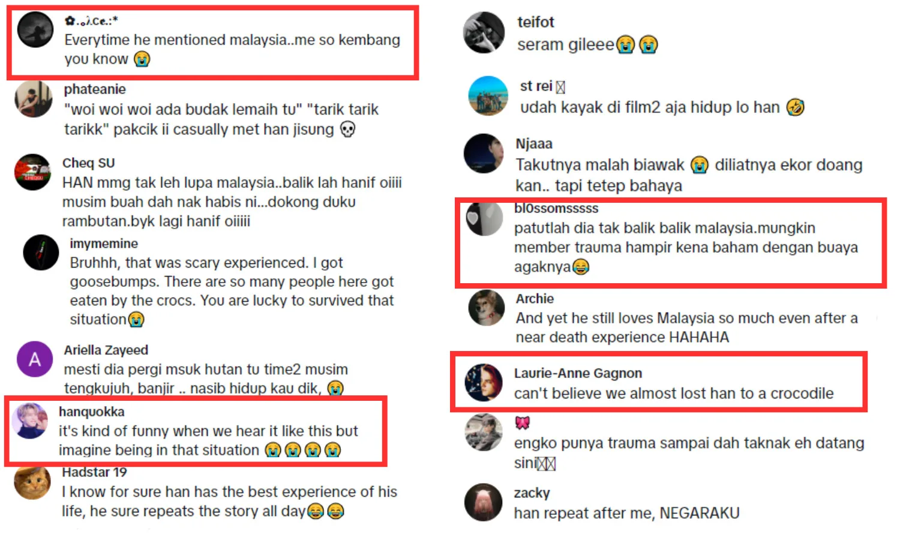The height and width of the screenshot is (540, 900).
Task: Open the Njaaa username link
Action: click(x=534, y=144)
